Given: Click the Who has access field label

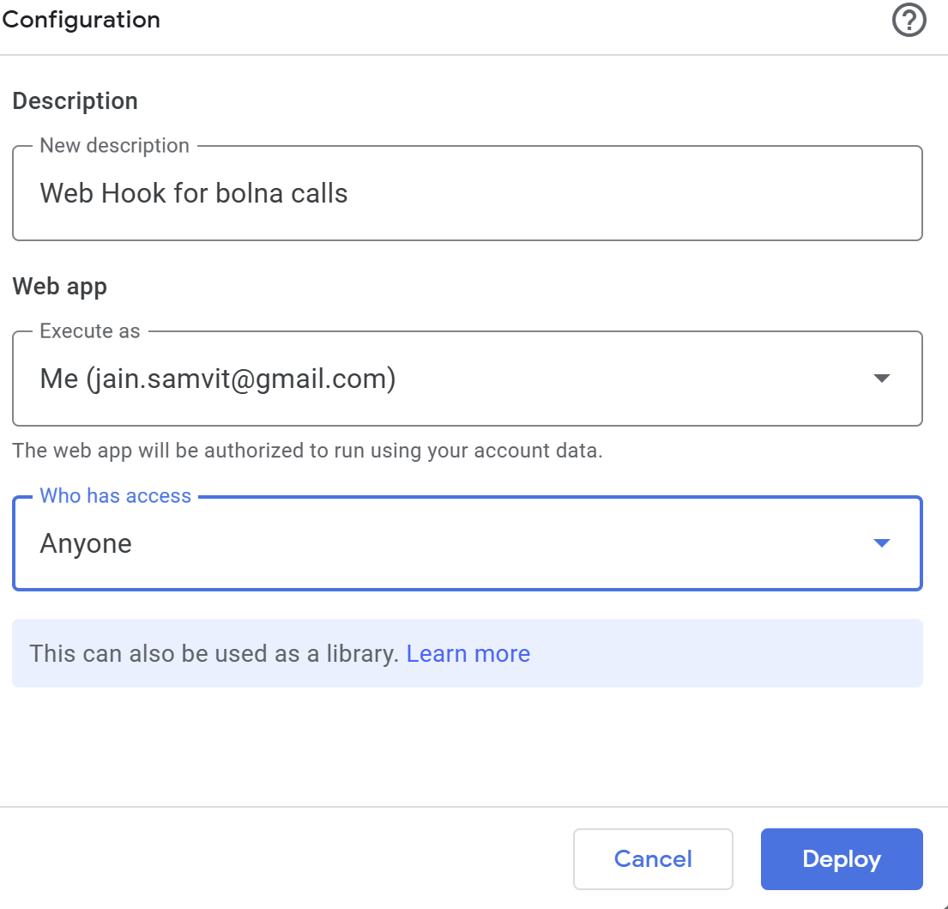Looking at the screenshot, I should 115,495.
